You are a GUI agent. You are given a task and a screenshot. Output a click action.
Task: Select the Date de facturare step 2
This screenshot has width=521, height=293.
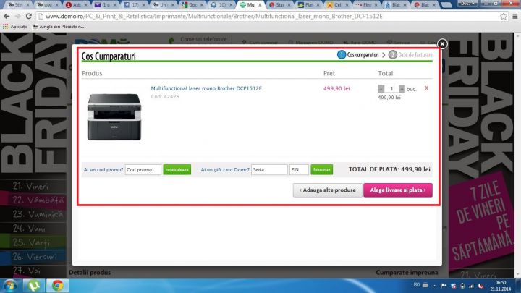[x=410, y=54]
